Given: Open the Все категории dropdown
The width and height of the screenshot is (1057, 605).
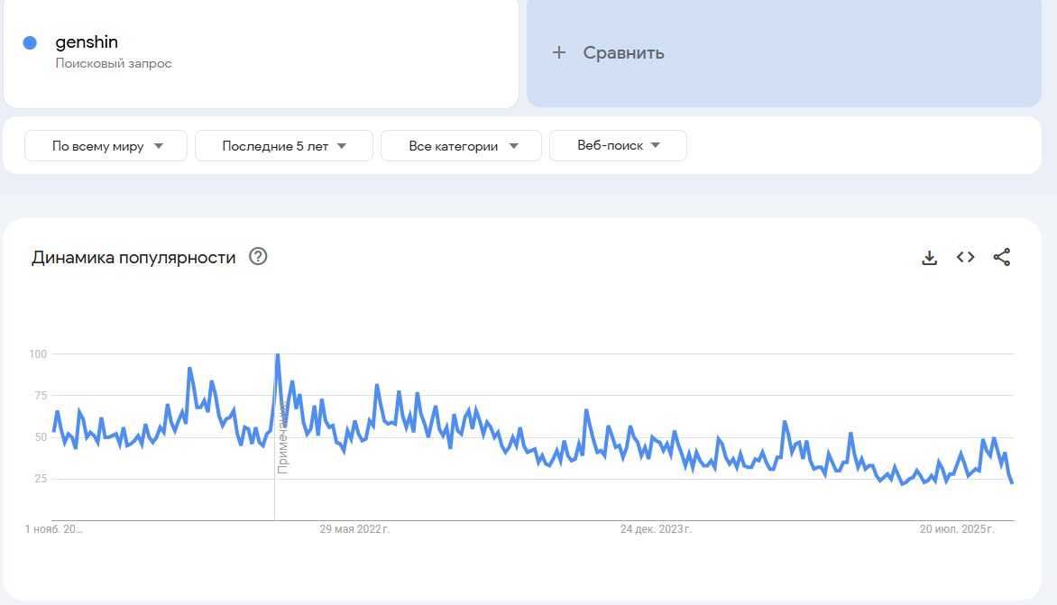Looking at the screenshot, I should pos(461,146).
